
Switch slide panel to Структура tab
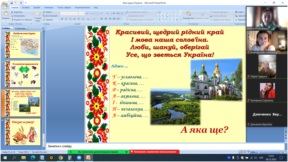20,28
